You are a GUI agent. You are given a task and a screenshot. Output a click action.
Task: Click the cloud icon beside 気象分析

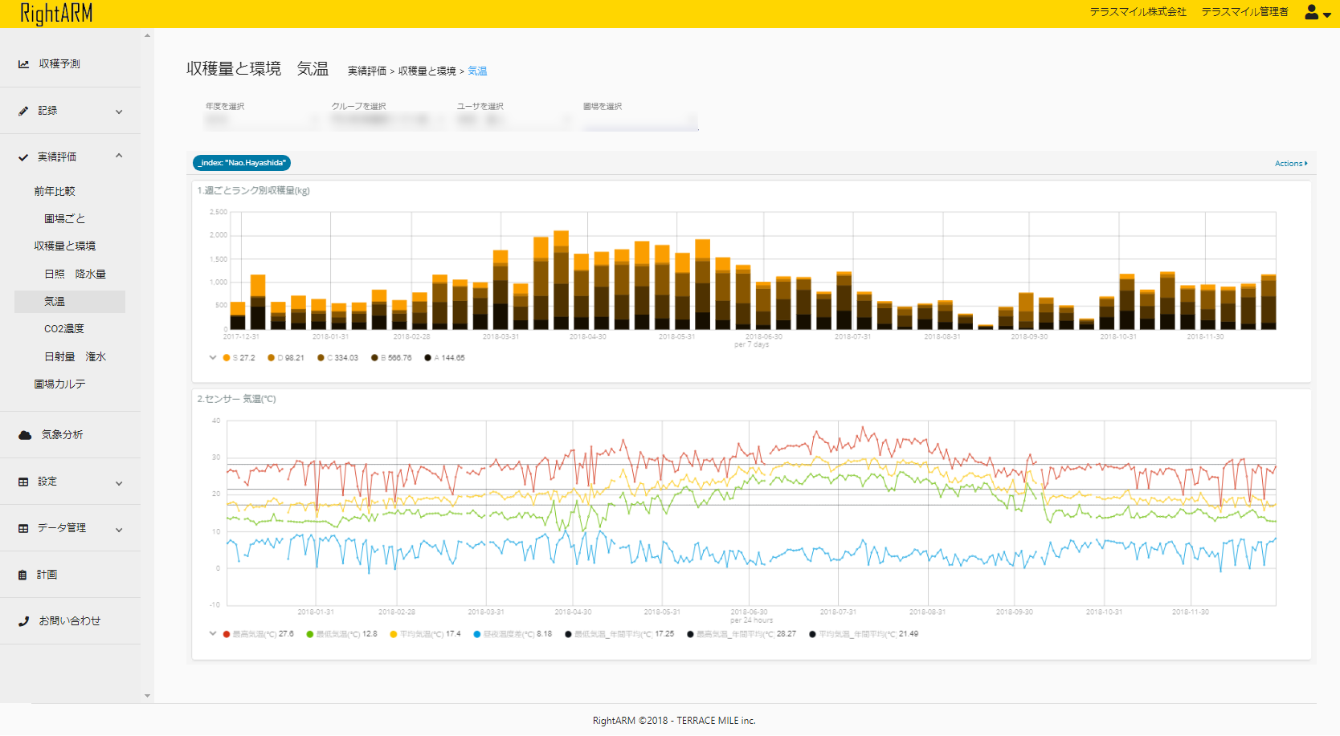[x=25, y=435]
